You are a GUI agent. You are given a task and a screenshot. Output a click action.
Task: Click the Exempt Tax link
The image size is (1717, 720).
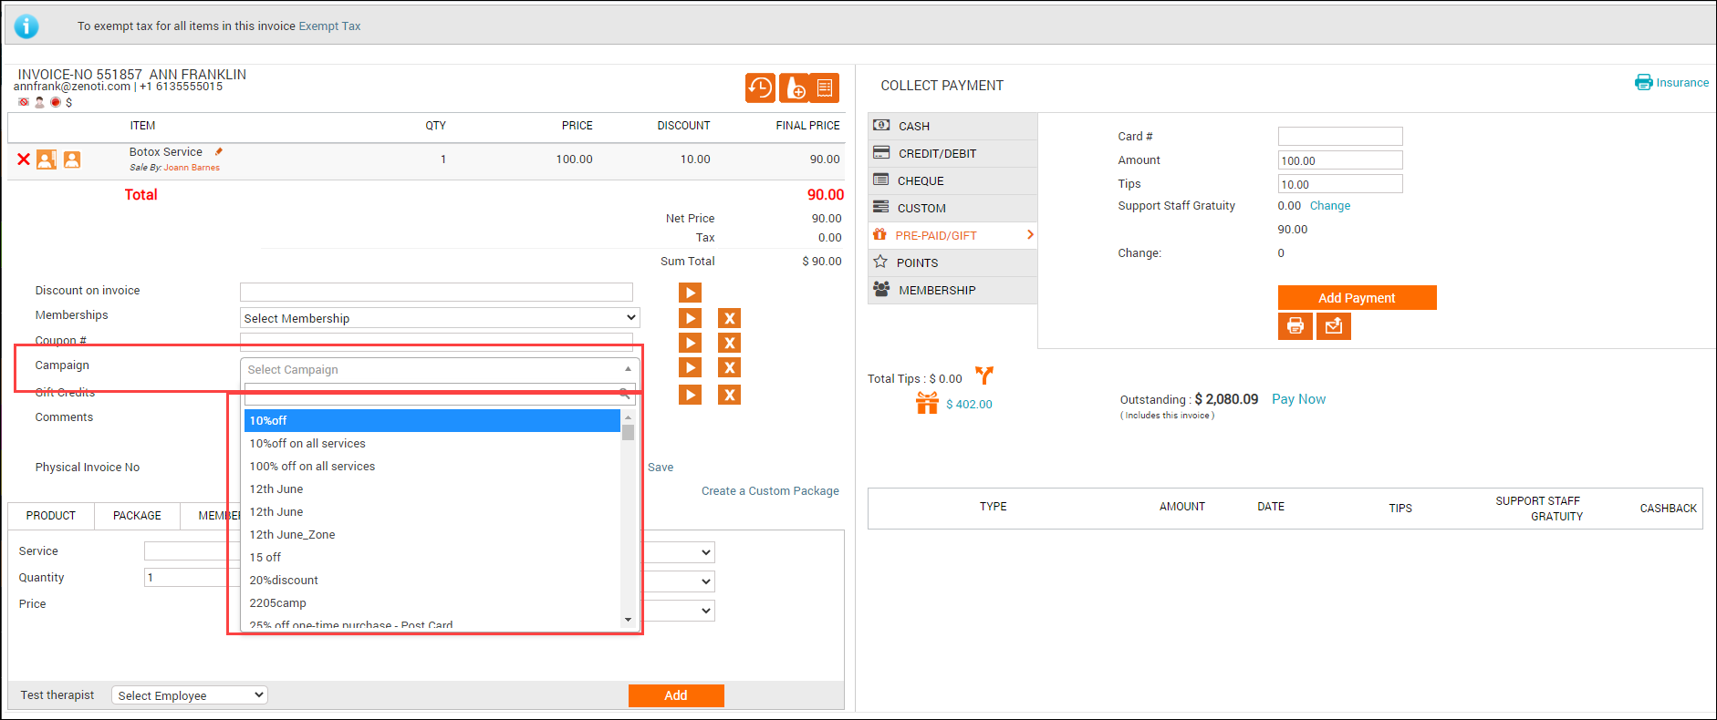tap(329, 26)
